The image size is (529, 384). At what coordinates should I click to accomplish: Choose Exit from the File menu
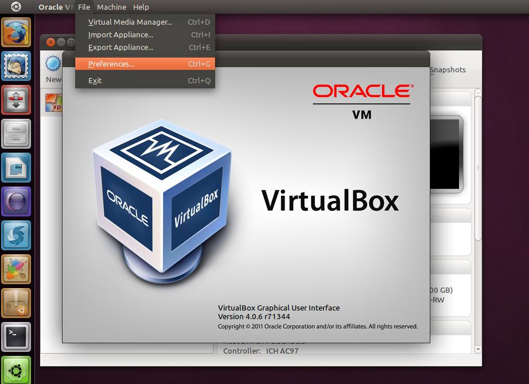coord(145,81)
